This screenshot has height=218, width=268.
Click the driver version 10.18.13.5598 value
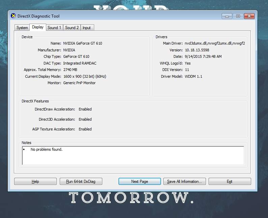[x=197, y=50]
